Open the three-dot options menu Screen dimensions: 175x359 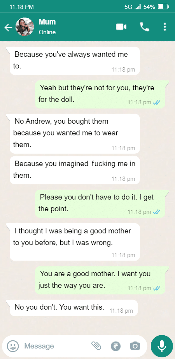(164, 27)
